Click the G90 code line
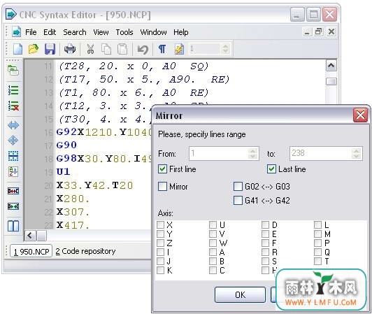Viewport: 372px width, 314px height. [66, 145]
